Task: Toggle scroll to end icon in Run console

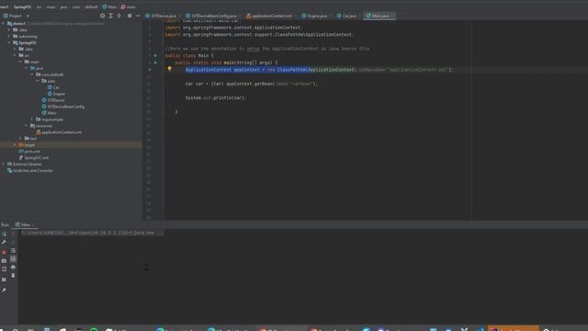Action: click(x=13, y=259)
